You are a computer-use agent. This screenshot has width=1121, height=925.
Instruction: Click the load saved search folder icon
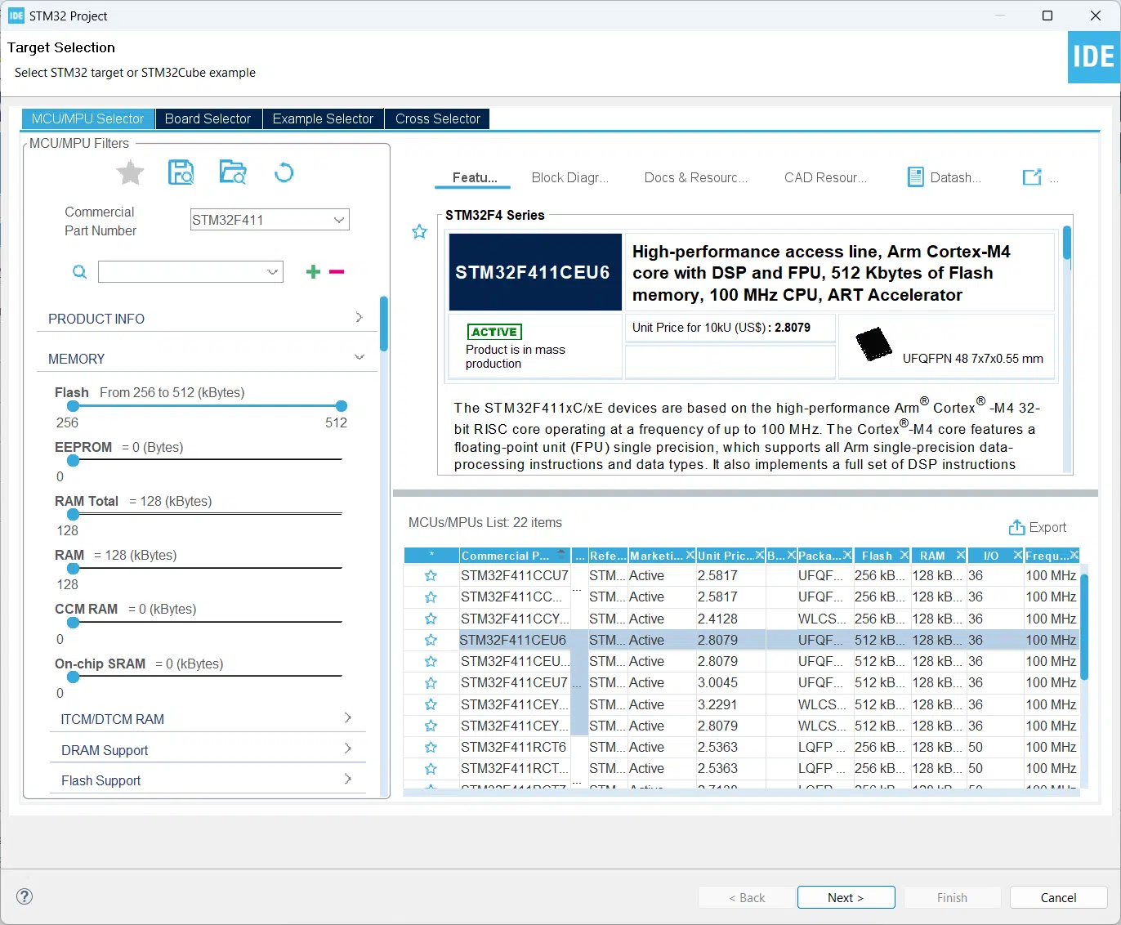[x=233, y=172]
